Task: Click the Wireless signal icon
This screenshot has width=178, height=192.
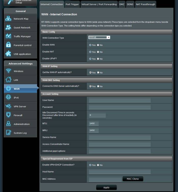Action: click(x=8, y=71)
